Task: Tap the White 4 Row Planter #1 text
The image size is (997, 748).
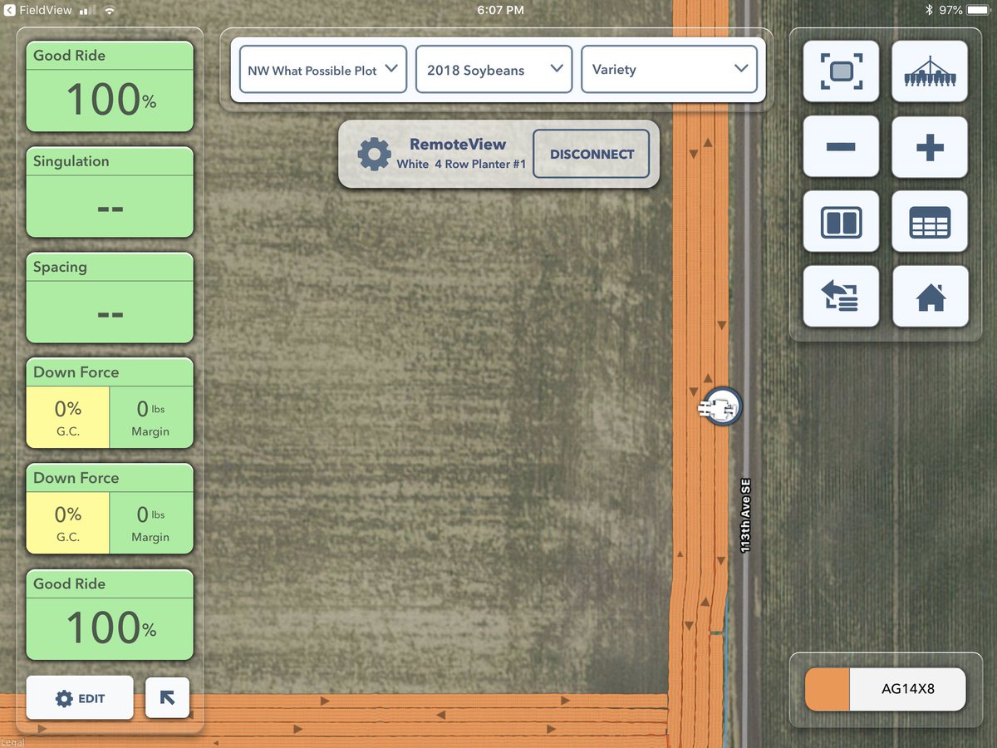Action: 461,165
